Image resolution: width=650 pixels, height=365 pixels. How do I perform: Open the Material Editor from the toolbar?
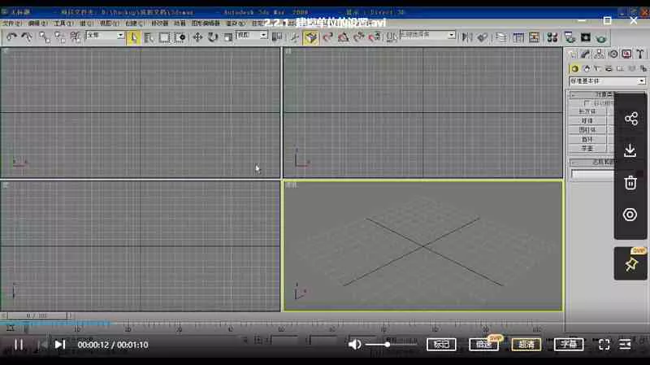552,37
